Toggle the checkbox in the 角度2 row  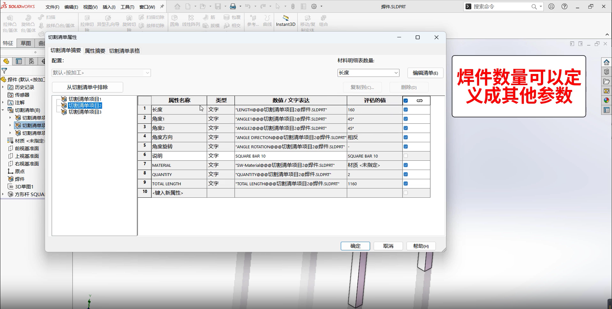[405, 128]
